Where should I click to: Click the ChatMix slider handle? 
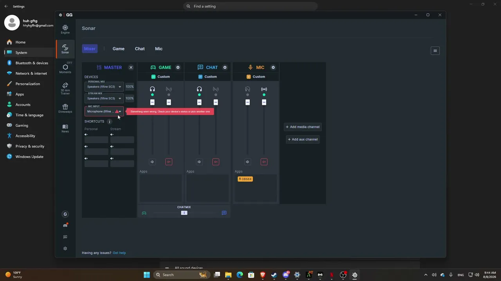tap(184, 213)
